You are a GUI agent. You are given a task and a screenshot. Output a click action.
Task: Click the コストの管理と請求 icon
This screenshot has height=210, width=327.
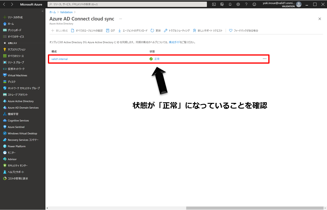pos(5,179)
